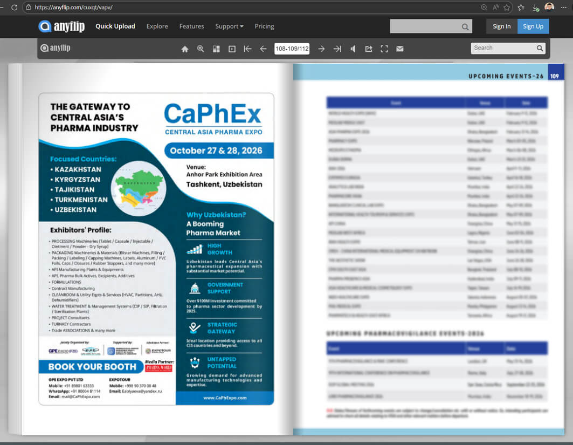The width and height of the screenshot is (573, 445).
Task: Mute the page flip sound
Action: [353, 49]
